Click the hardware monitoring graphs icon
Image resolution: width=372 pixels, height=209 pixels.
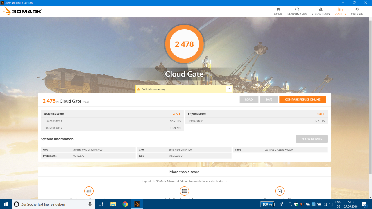89,191
